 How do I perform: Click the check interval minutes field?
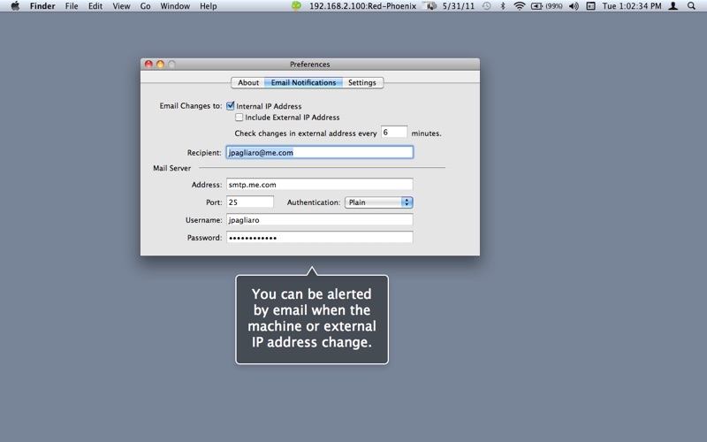394,132
